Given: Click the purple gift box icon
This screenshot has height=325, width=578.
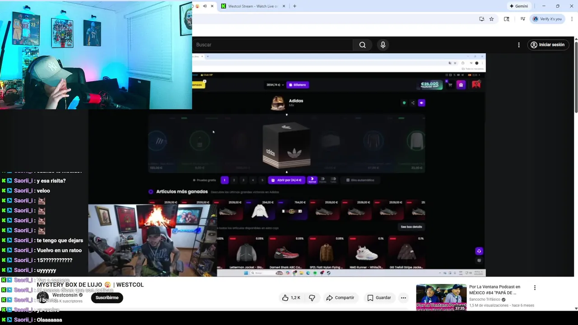Looking at the screenshot, I should click(461, 85).
